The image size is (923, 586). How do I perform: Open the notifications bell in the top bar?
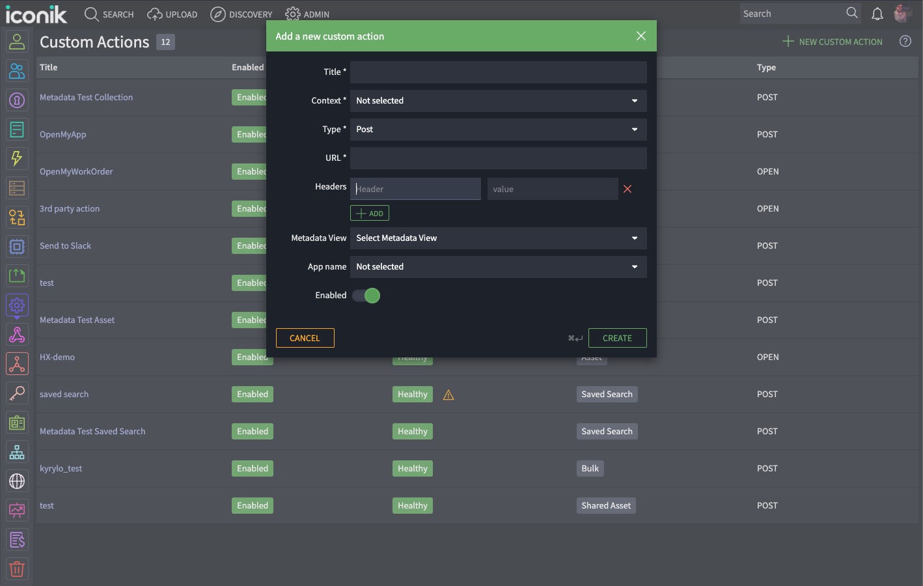[877, 13]
